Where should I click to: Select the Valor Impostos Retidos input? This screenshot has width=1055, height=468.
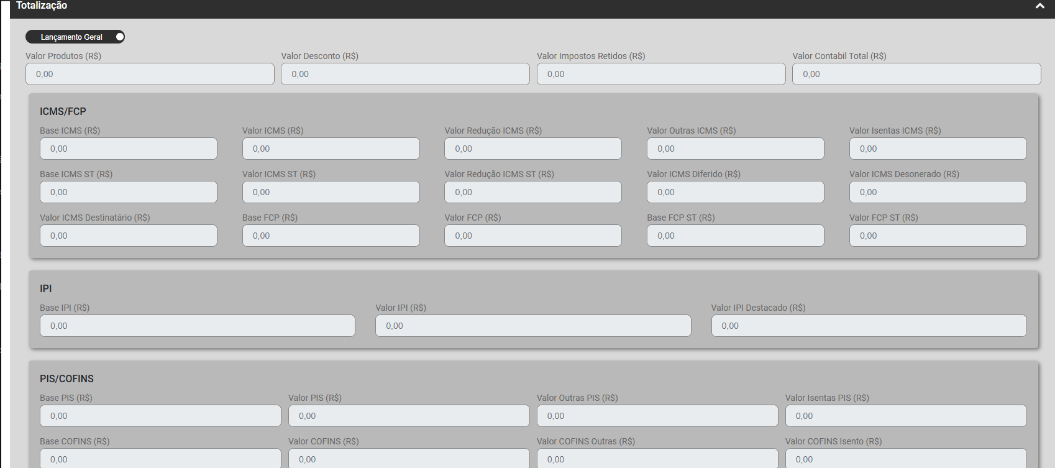point(660,74)
